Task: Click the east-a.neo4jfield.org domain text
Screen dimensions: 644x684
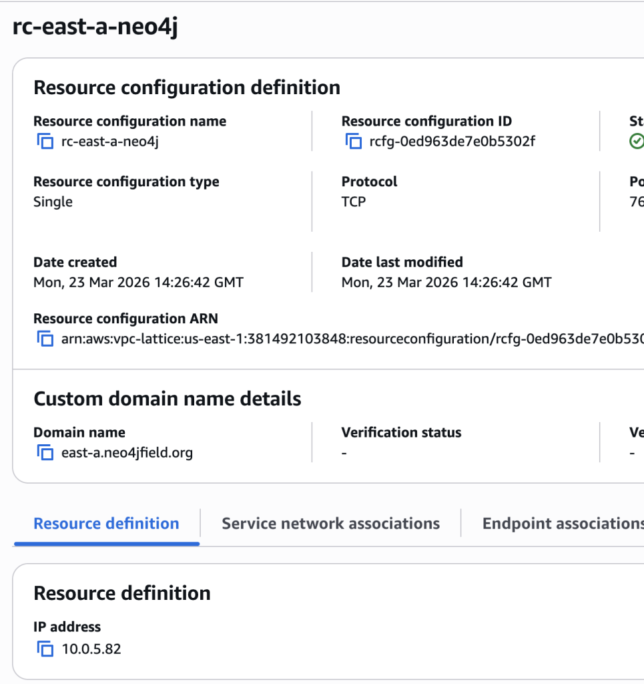Action: click(127, 453)
